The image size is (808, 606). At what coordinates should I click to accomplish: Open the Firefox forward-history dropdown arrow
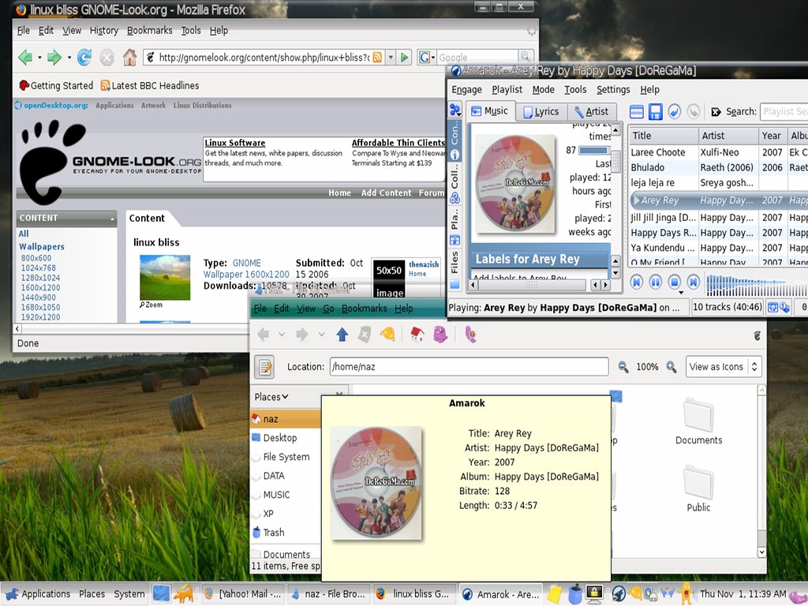69,57
